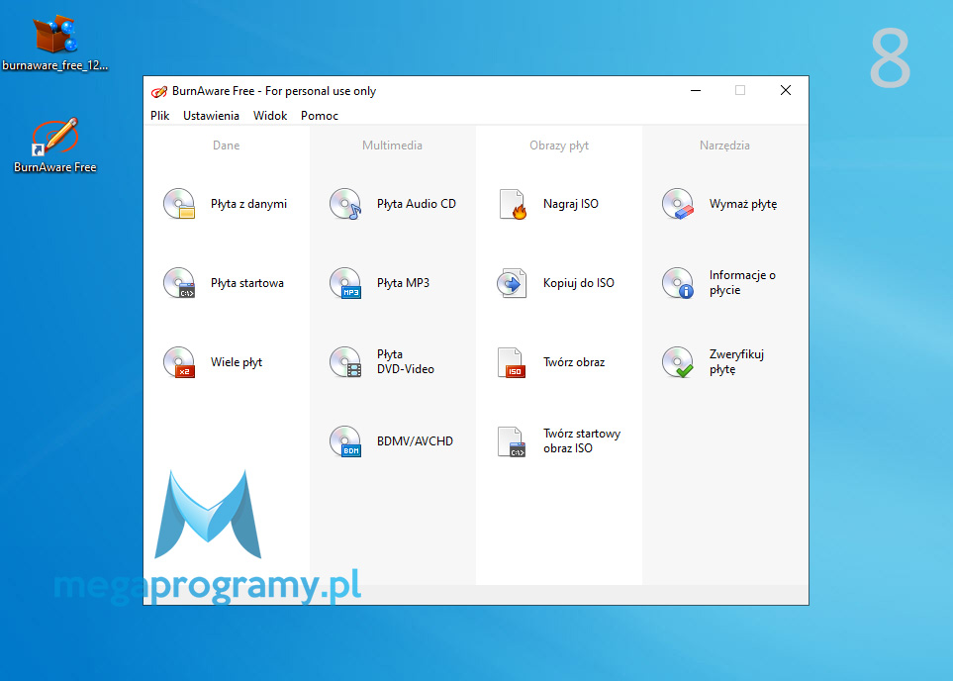Click the Narzędzia column header
Screen dimensions: 953x681
coord(724,146)
